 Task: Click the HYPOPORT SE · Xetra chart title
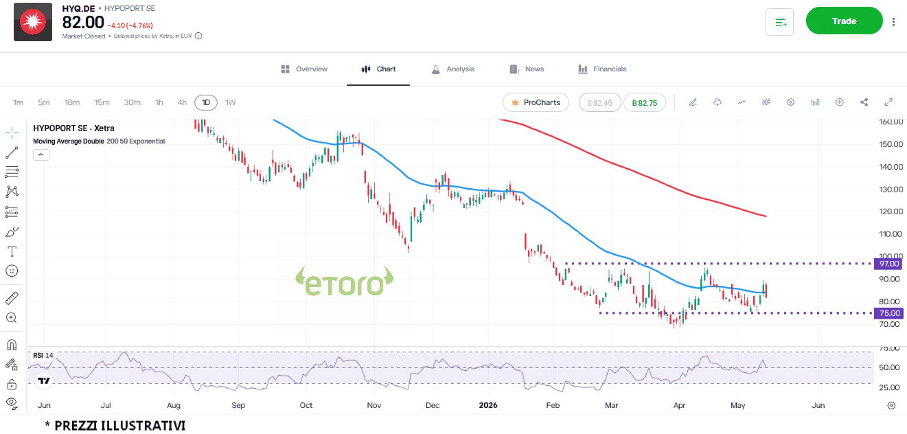73,128
